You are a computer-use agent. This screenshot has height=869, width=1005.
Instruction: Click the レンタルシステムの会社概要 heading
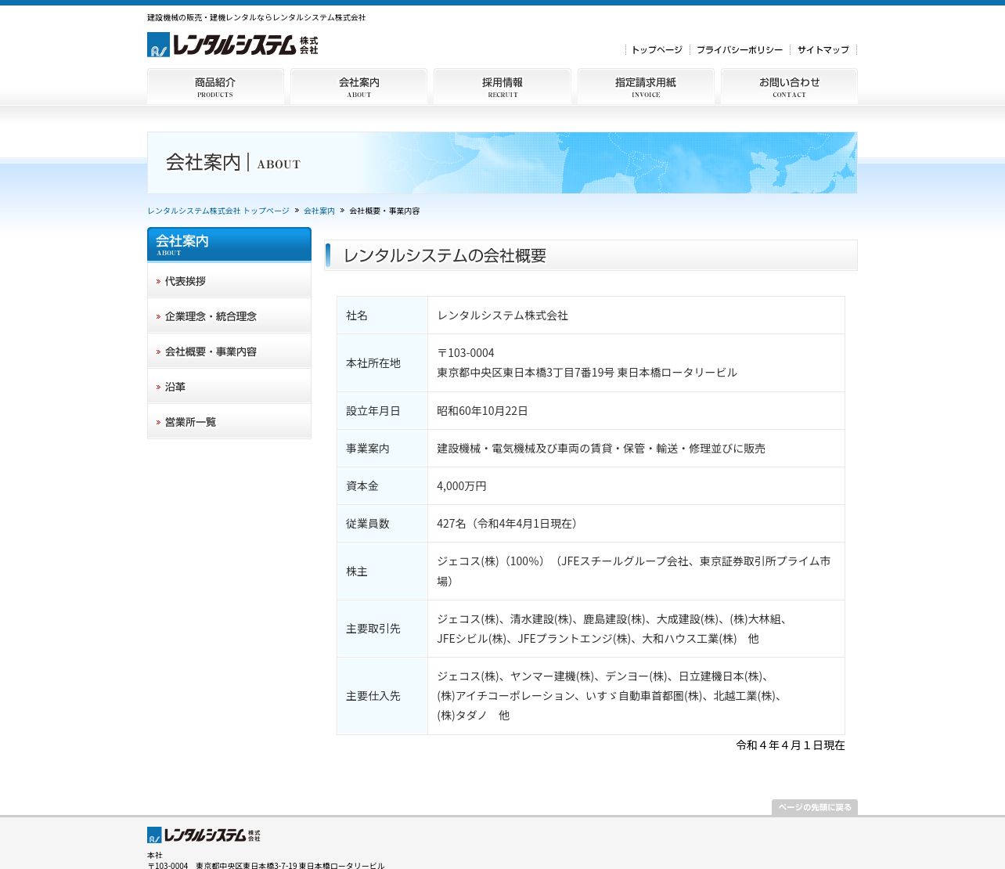click(591, 255)
